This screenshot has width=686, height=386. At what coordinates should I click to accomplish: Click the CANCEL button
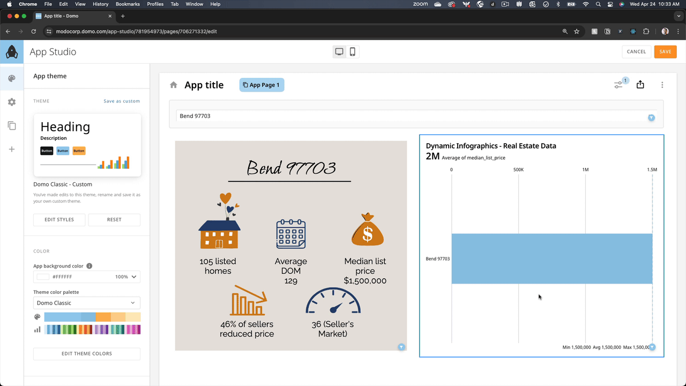pos(636,51)
